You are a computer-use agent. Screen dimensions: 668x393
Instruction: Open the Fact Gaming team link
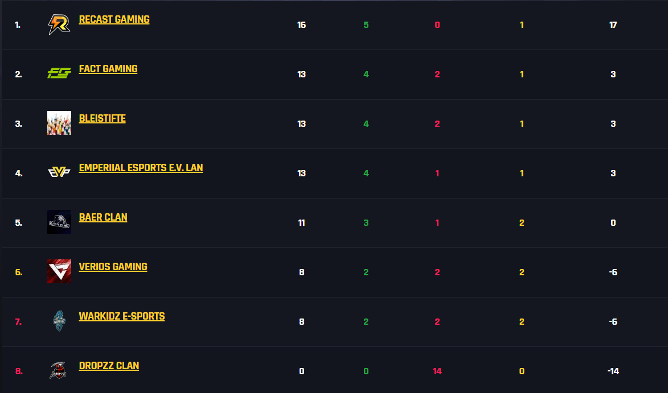(108, 69)
